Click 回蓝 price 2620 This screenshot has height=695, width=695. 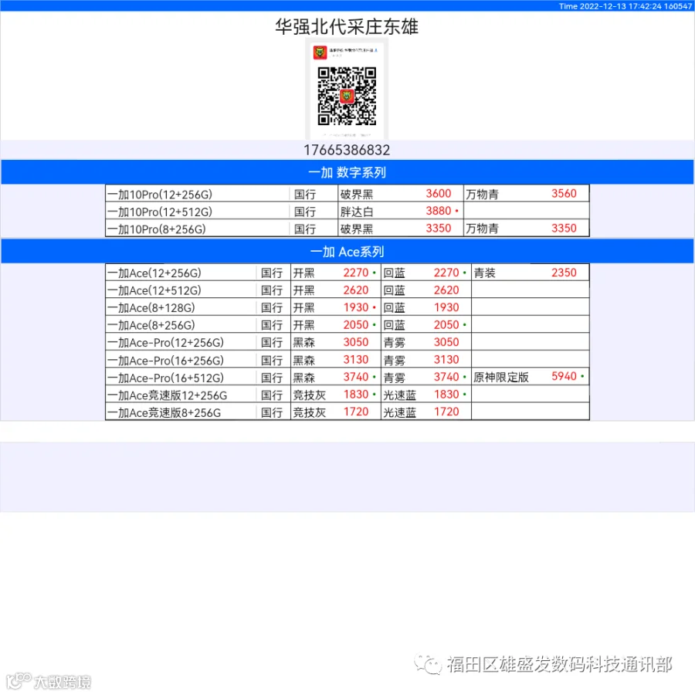[x=446, y=290]
